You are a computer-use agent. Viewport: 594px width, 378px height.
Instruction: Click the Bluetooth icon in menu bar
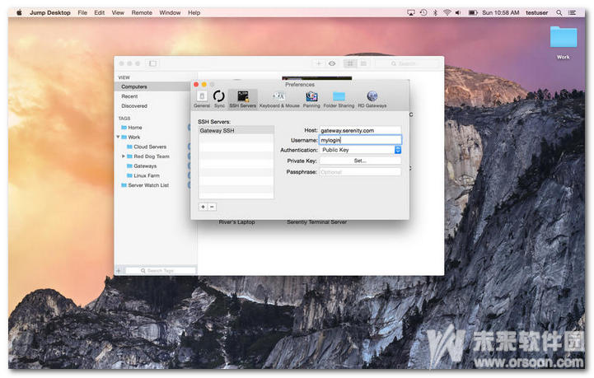click(435, 12)
